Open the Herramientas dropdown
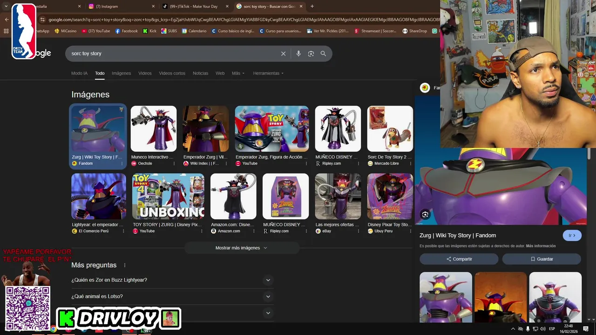The height and width of the screenshot is (335, 596). pos(268,74)
